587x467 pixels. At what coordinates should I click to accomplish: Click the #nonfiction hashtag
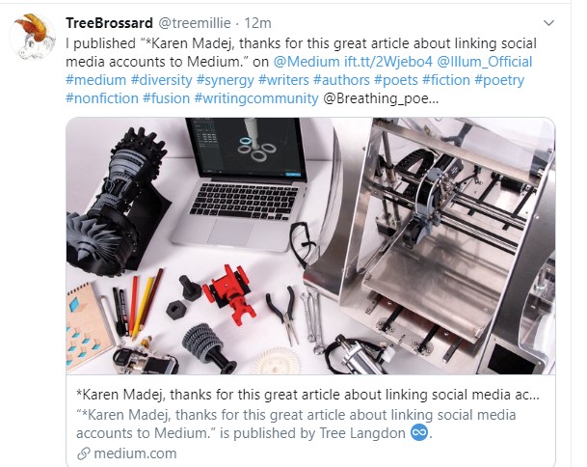[102, 98]
